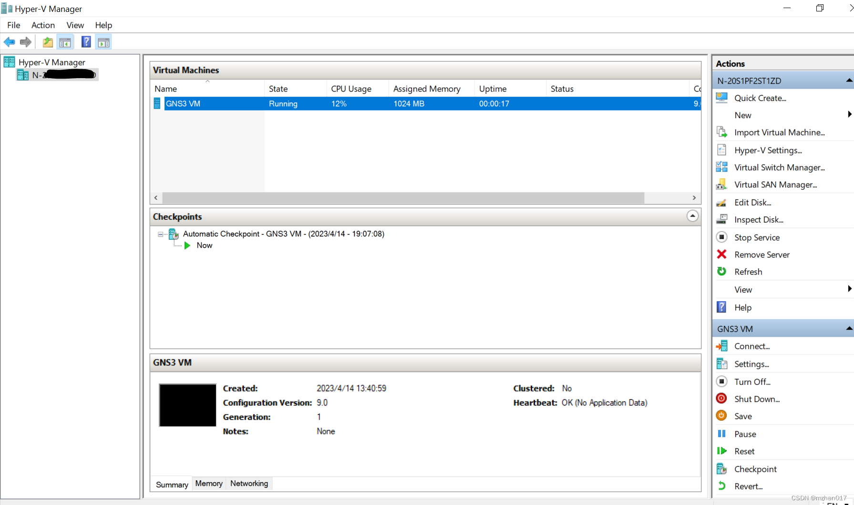Click the green Reset icon
The image size is (854, 505).
pyautogui.click(x=722, y=451)
